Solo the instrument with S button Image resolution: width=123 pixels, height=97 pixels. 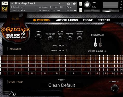tap(81, 4)
